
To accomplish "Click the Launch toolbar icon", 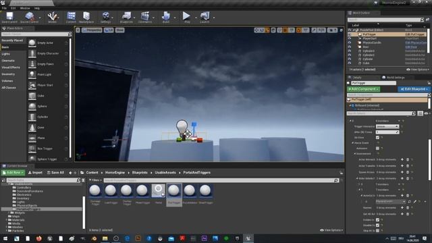I will click(x=205, y=18).
